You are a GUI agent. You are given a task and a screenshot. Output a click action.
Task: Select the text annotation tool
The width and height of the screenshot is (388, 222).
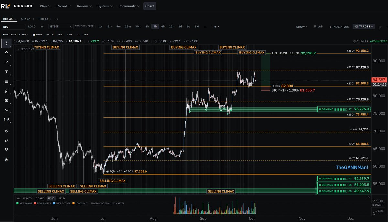(x=6, y=72)
